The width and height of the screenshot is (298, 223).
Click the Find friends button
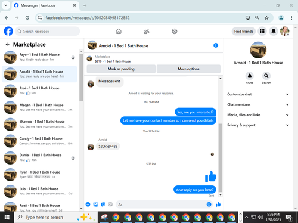[244, 31]
